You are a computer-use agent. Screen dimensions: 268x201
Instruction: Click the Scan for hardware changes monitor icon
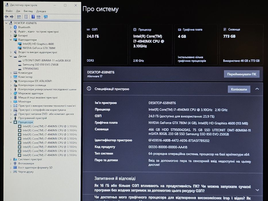pyautogui.click(x=46, y=17)
